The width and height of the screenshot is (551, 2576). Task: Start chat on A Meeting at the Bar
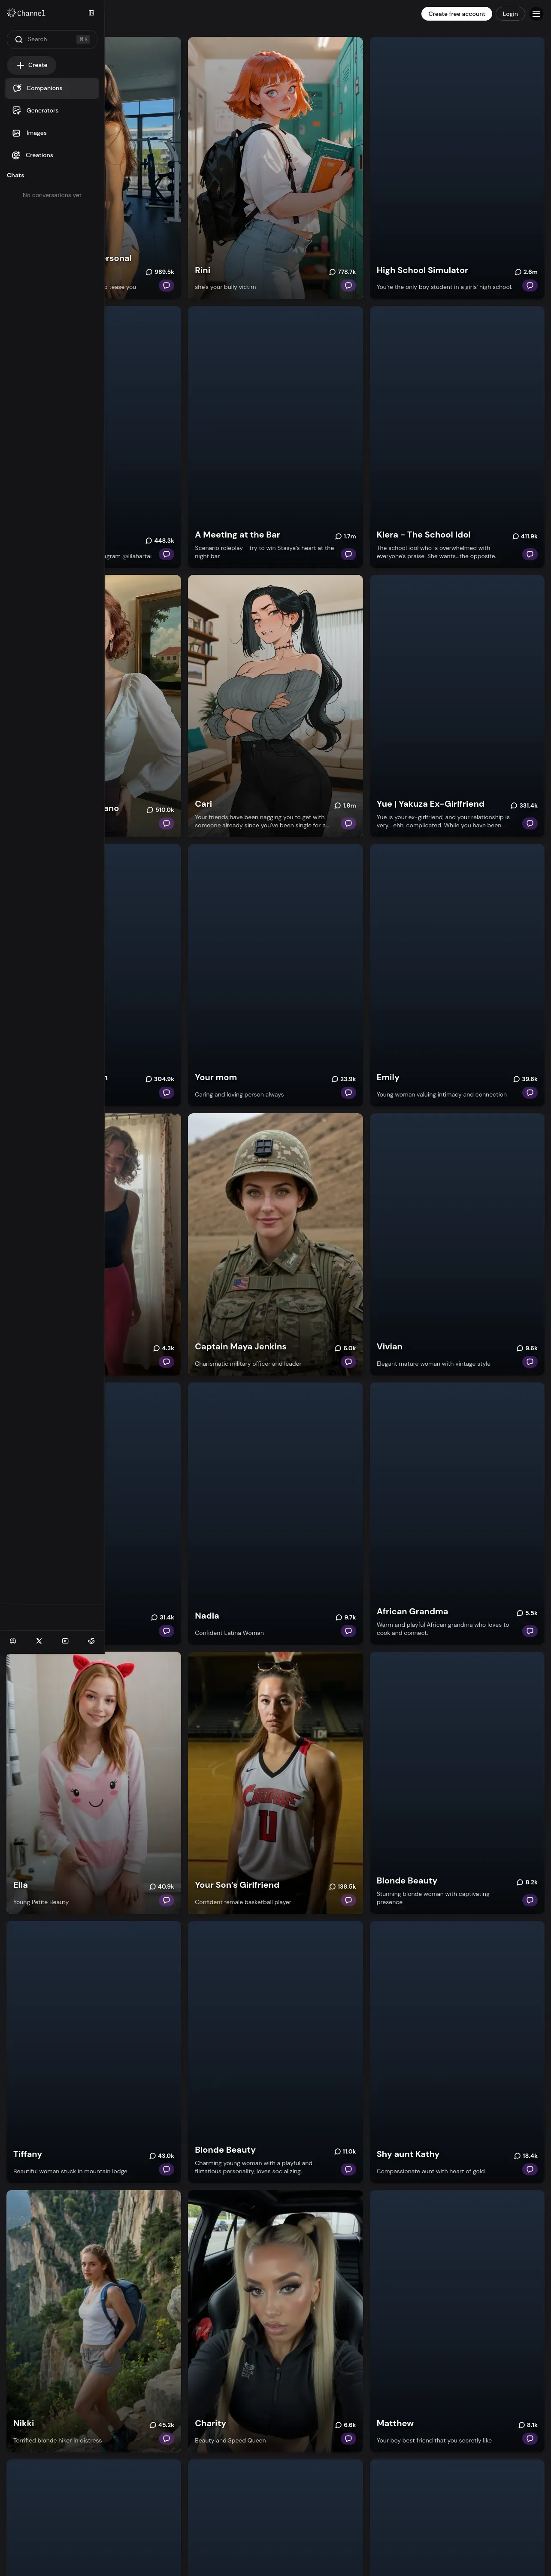tap(348, 554)
